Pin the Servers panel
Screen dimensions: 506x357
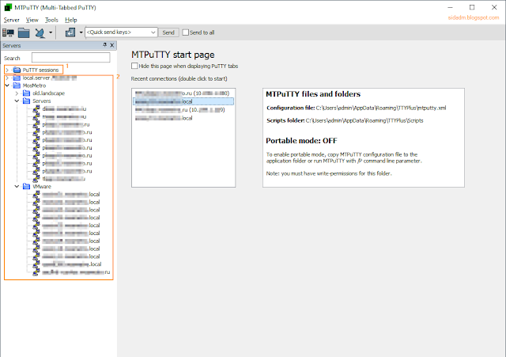coord(104,45)
